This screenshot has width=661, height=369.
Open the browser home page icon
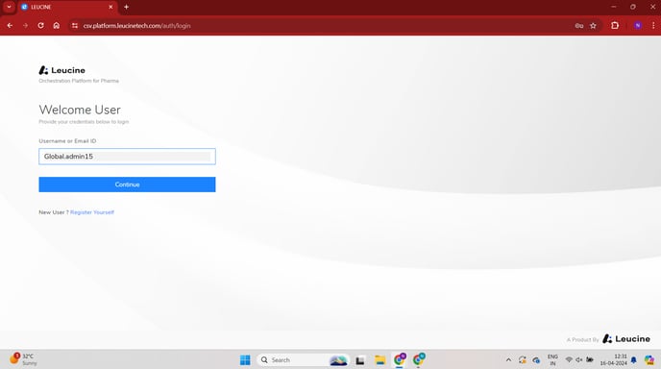point(56,26)
